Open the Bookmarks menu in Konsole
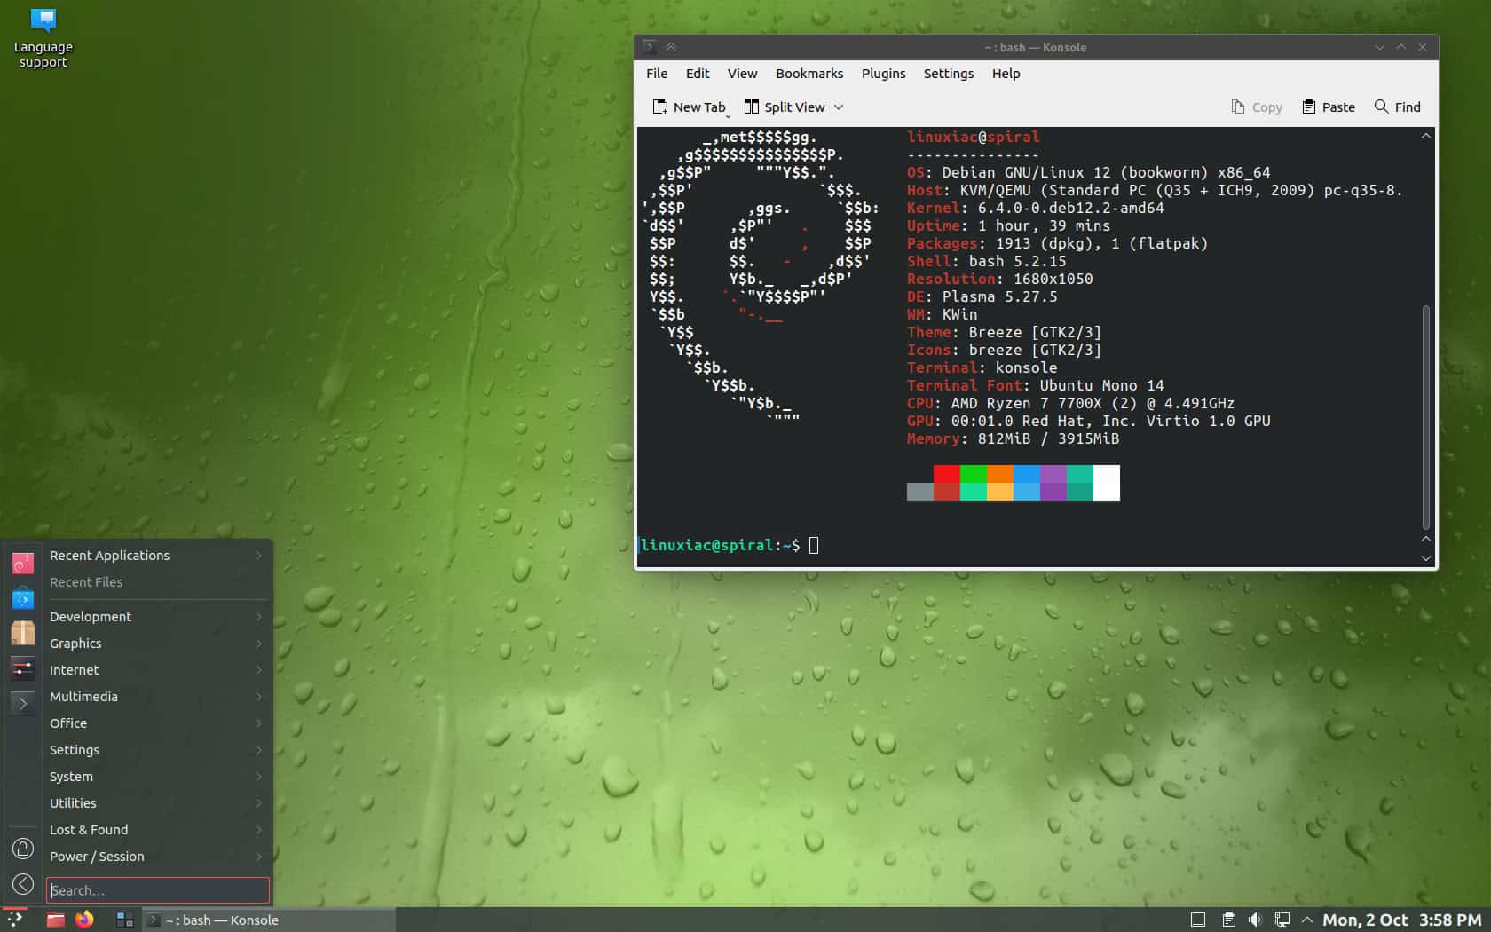This screenshot has width=1491, height=932. (809, 74)
